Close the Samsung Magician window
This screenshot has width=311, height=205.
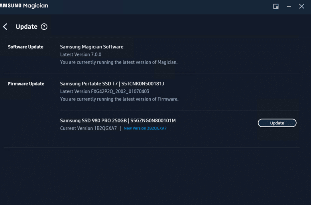click(x=301, y=6)
